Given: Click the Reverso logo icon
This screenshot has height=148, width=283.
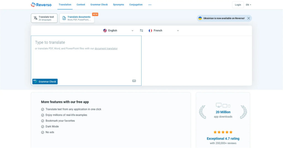Looking at the screenshot, I should (x=33, y=5).
